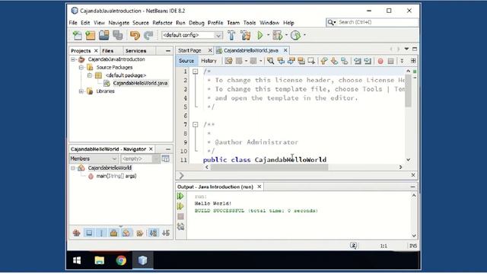Collapse the CajandabJavaIntroduction project node
Image resolution: width=487 pixels, height=274 pixels.
click(x=73, y=59)
